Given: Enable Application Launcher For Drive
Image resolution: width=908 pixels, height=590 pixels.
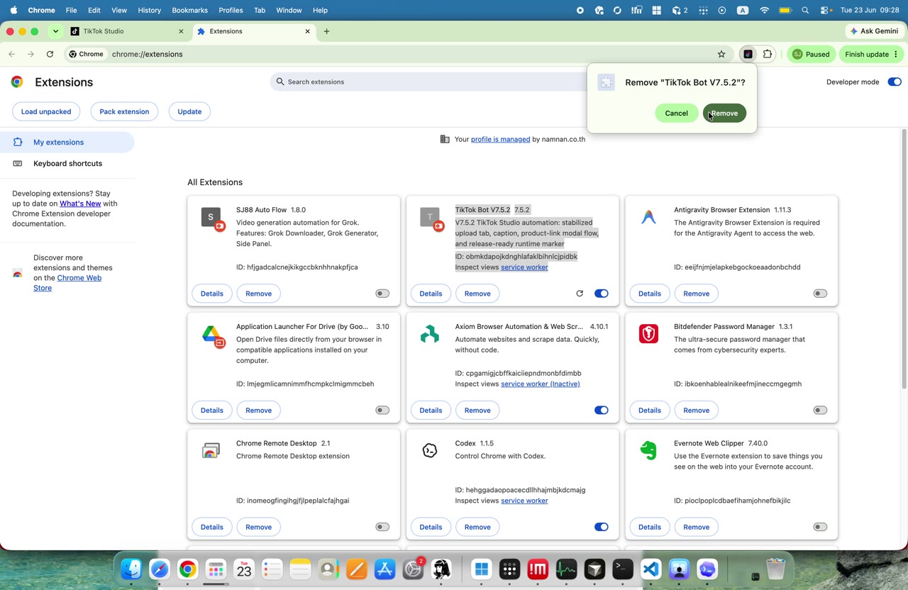Looking at the screenshot, I should [x=382, y=410].
